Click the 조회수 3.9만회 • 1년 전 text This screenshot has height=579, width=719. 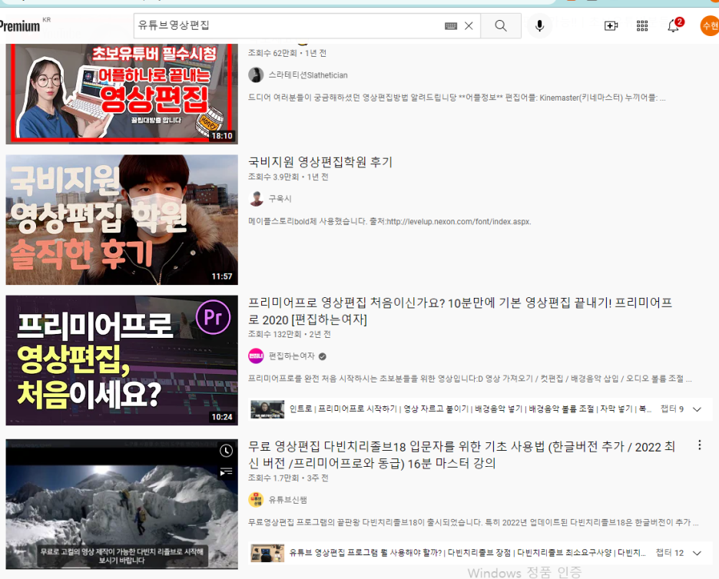(288, 177)
